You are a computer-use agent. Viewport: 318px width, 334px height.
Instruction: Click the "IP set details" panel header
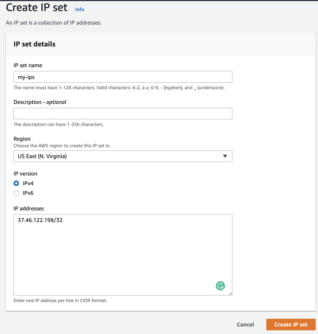point(35,44)
